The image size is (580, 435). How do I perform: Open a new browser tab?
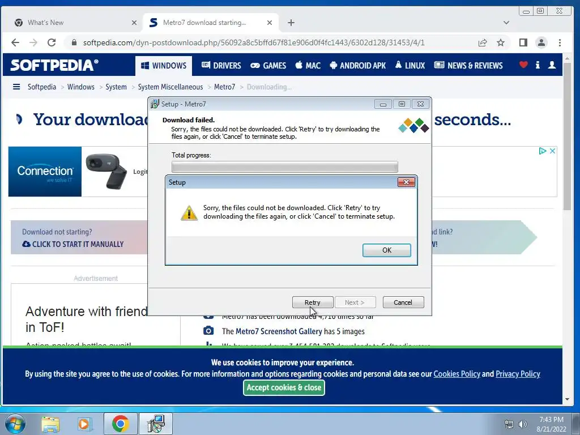click(x=291, y=23)
